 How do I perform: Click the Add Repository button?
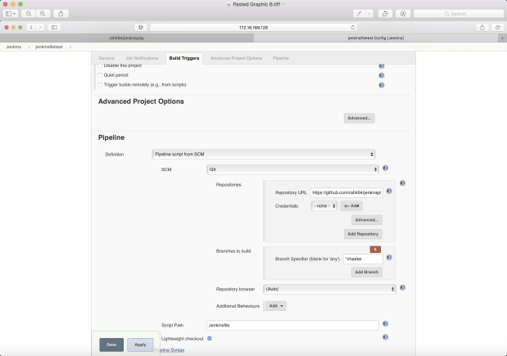(x=363, y=234)
